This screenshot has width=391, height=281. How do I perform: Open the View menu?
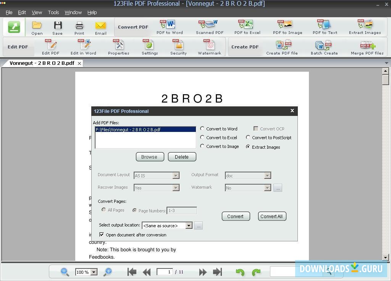[37, 13]
